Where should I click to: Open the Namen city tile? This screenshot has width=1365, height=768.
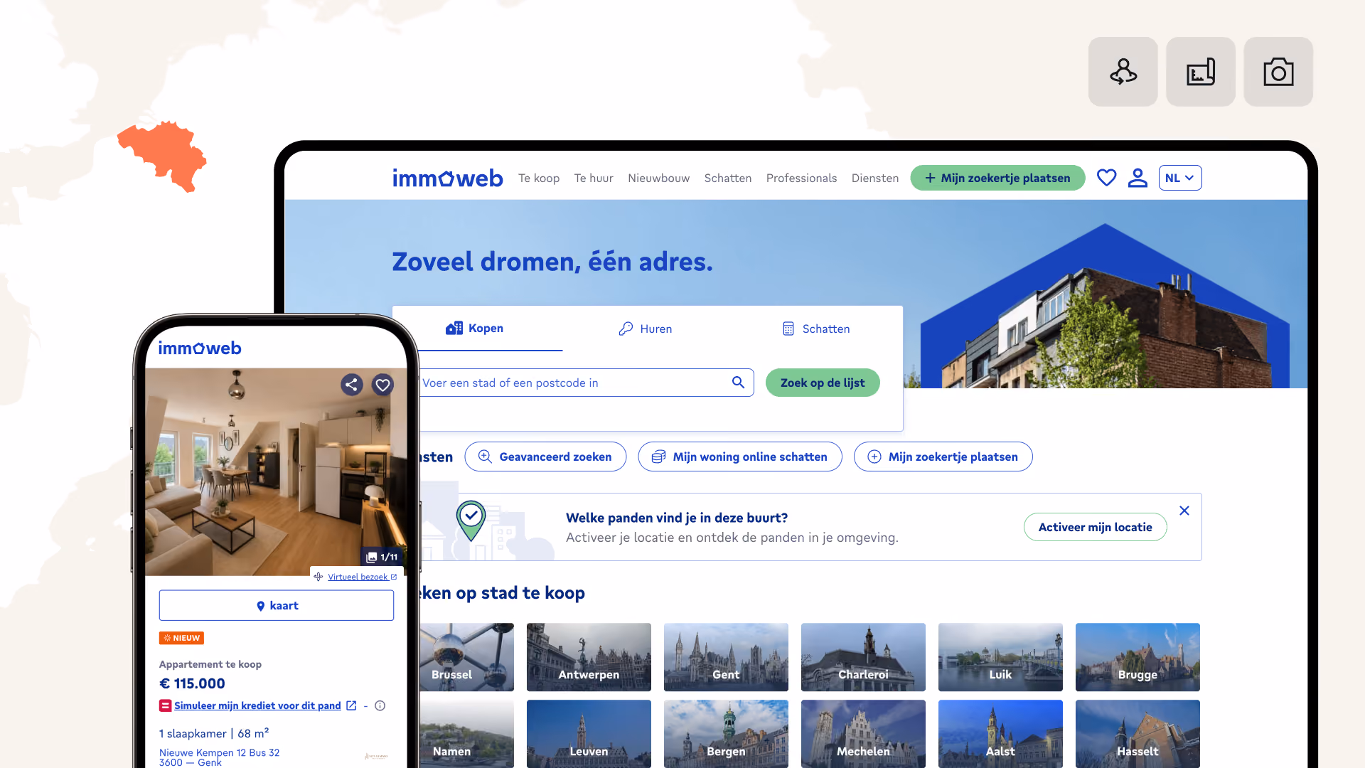466,734
